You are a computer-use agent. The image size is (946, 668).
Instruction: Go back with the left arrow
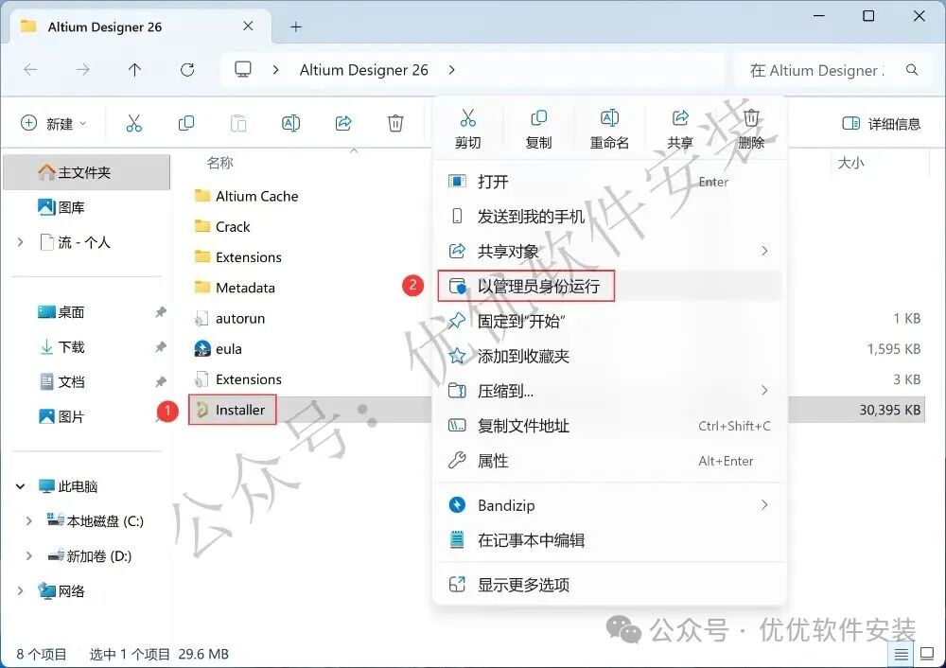30,70
